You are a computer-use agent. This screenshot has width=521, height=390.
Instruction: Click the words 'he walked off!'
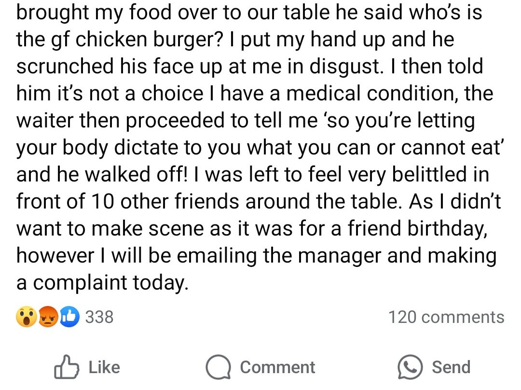[x=122, y=175]
